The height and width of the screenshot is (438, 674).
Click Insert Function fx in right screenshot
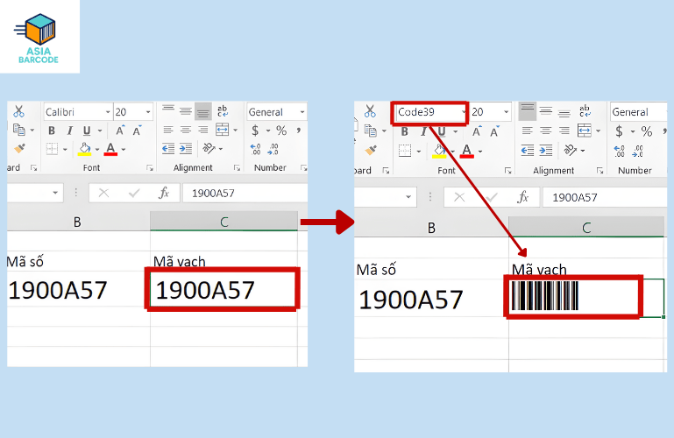click(522, 197)
